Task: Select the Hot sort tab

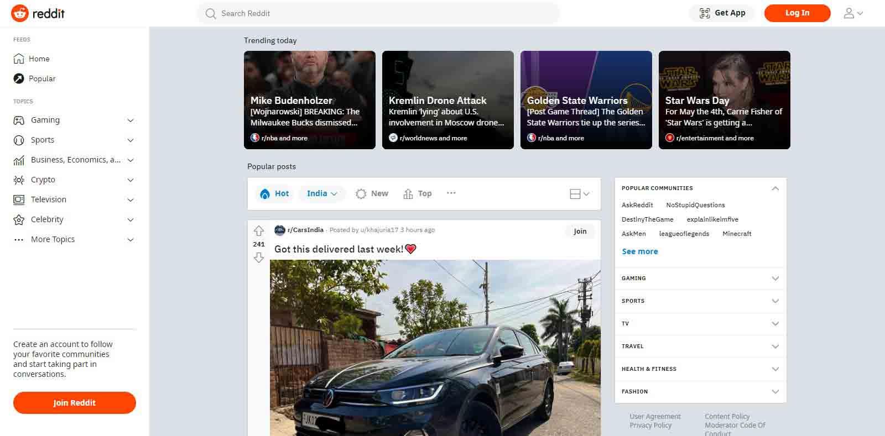Action: 275,193
